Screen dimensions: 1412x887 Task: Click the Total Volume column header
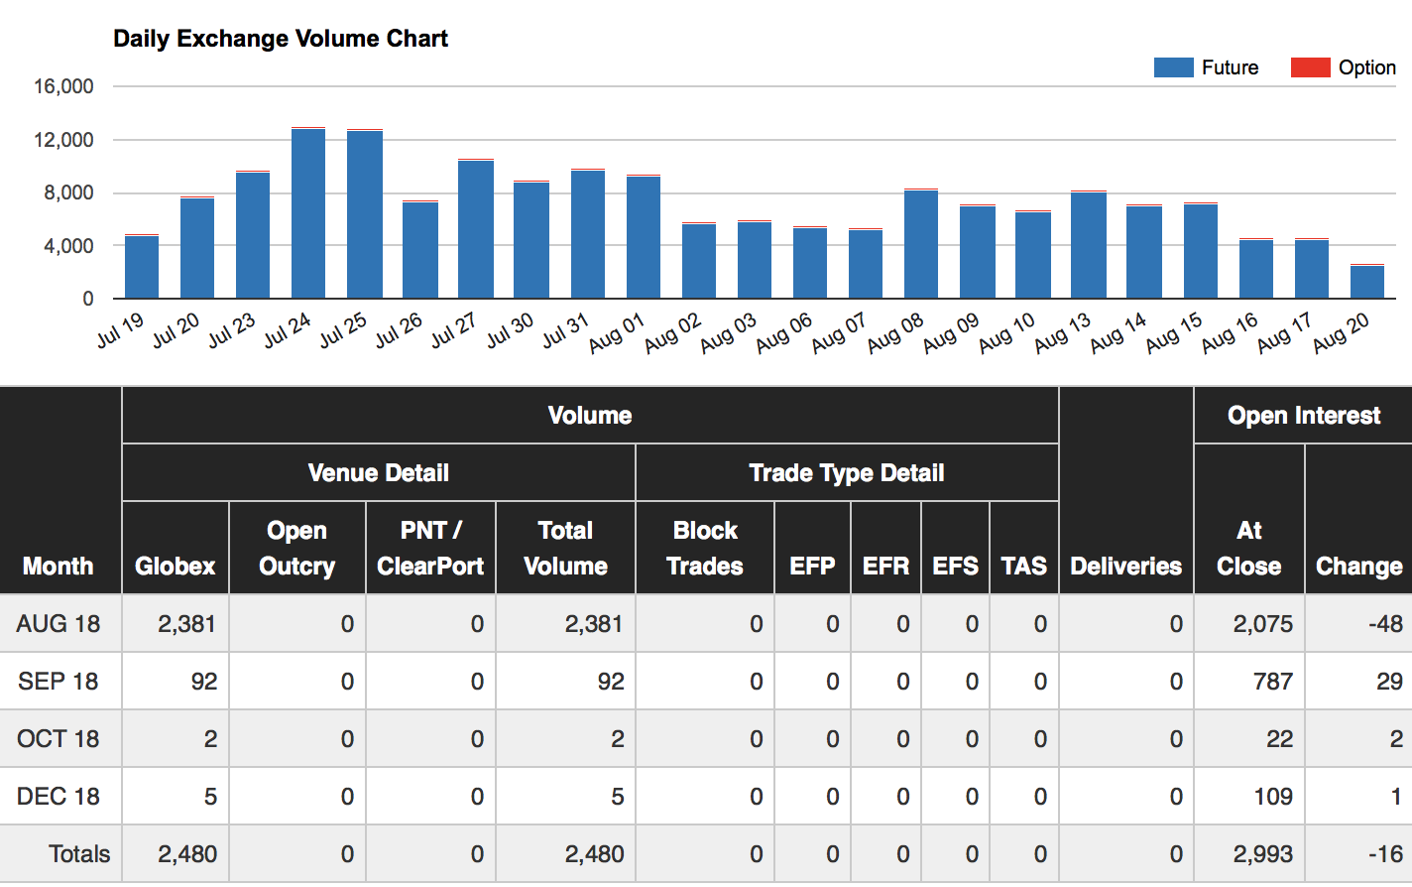pos(566,549)
